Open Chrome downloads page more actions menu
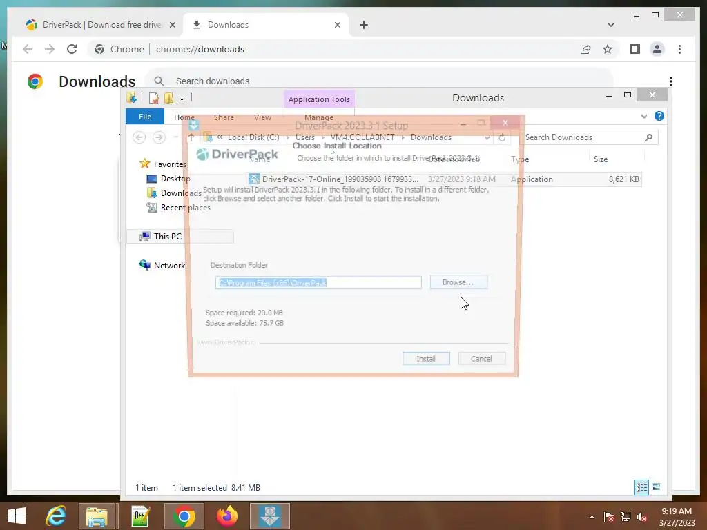The image size is (707, 530). click(671, 81)
